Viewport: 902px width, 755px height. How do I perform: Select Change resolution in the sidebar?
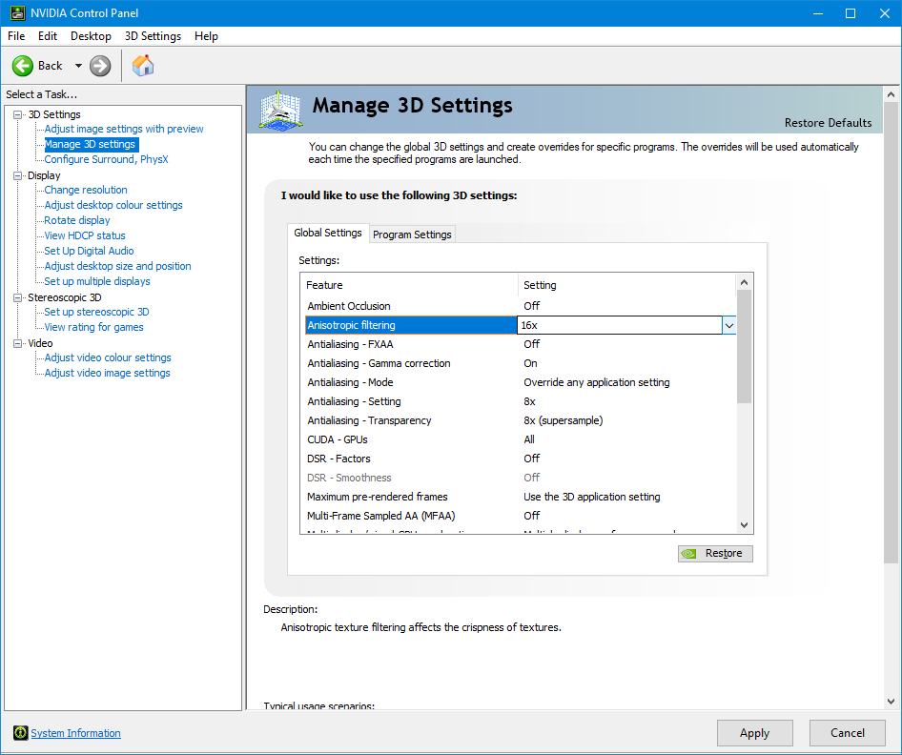click(85, 190)
